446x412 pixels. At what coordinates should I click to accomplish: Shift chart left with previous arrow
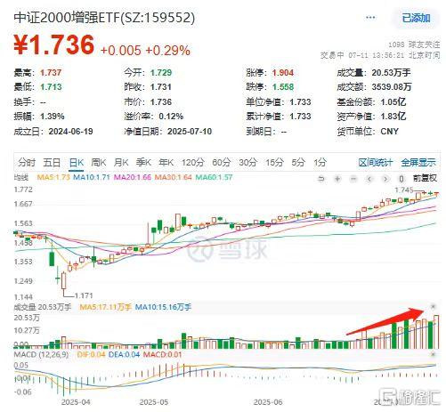[369, 179]
